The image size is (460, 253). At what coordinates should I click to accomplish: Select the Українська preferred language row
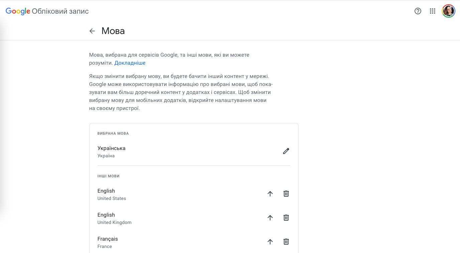111,151
